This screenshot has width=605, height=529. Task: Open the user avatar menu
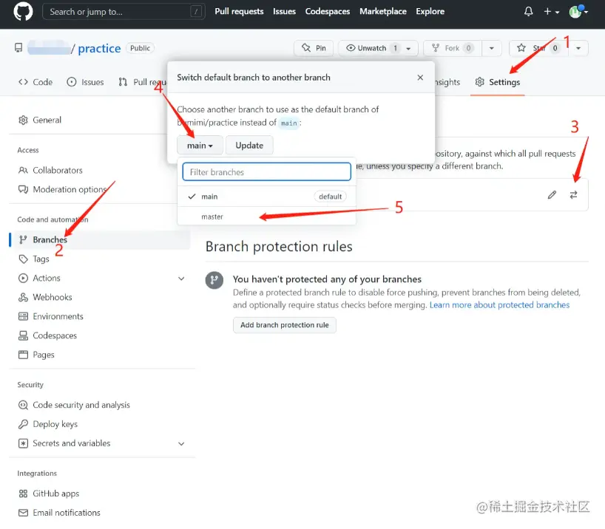coord(578,12)
